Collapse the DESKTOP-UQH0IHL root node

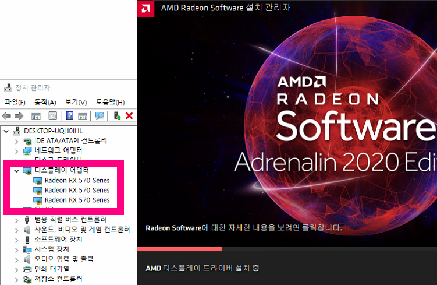click(x=6, y=131)
